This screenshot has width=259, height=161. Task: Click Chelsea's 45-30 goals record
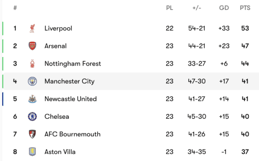pyautogui.click(x=197, y=117)
